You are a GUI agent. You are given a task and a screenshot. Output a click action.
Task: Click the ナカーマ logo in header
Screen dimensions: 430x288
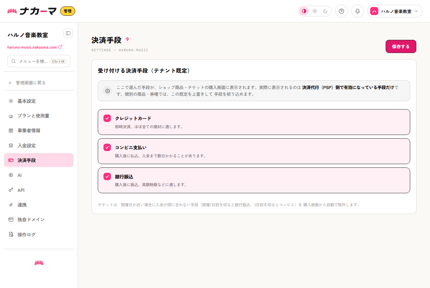tap(32, 11)
